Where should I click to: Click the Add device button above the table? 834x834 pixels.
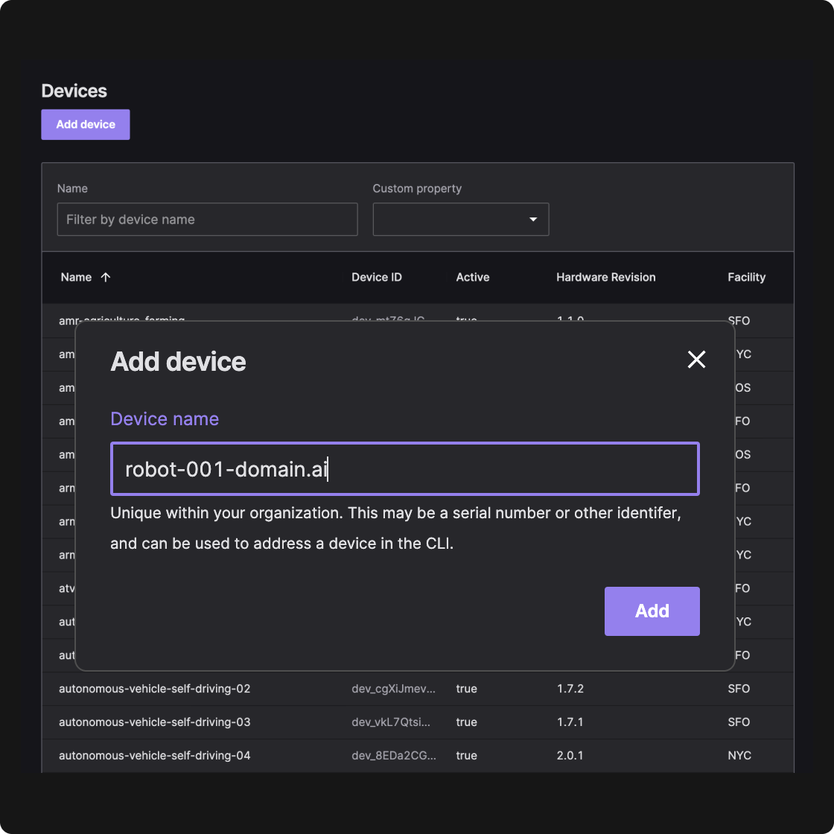pos(85,124)
